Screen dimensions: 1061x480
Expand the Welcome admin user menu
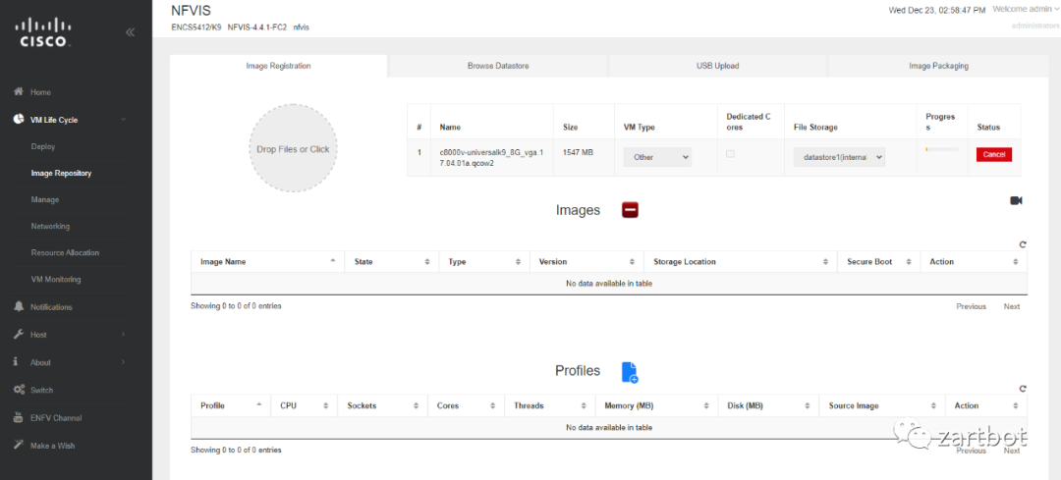click(1026, 10)
